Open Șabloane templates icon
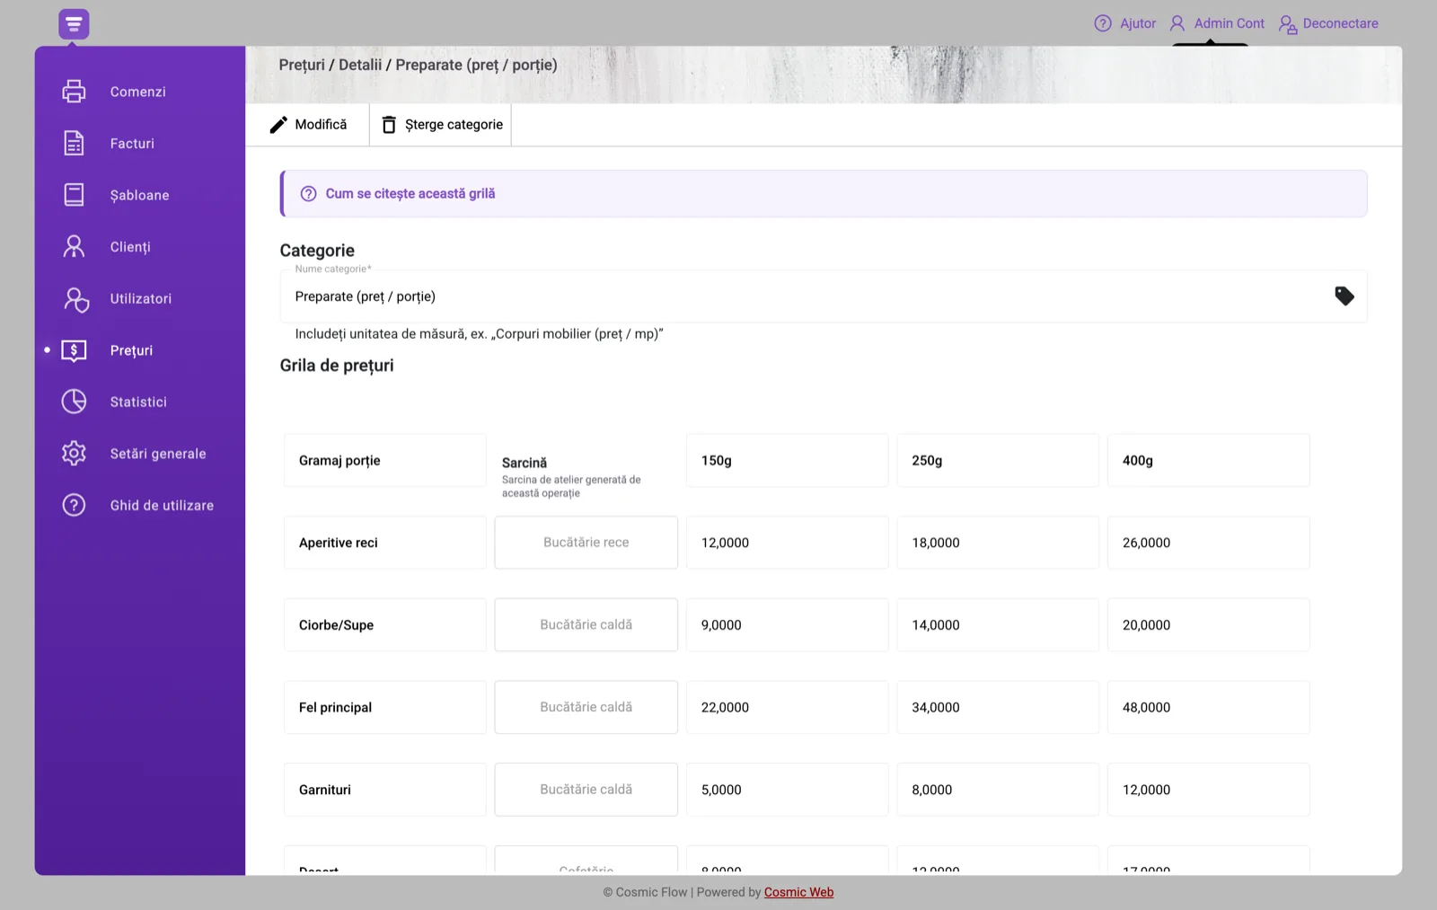1437x910 pixels. (x=74, y=195)
